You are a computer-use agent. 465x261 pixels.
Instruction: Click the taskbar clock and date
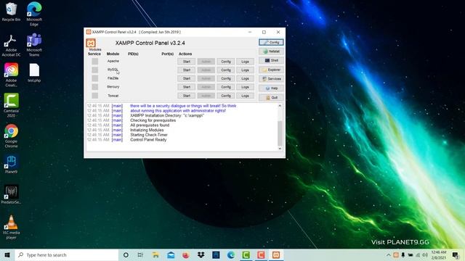(439, 254)
